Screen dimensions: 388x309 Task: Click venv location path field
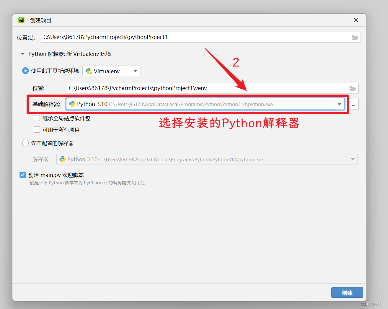[212, 88]
